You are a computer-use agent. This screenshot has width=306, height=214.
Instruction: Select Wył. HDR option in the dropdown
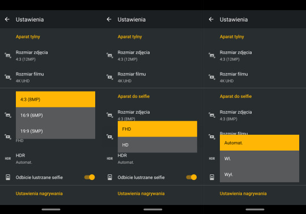coord(260,174)
